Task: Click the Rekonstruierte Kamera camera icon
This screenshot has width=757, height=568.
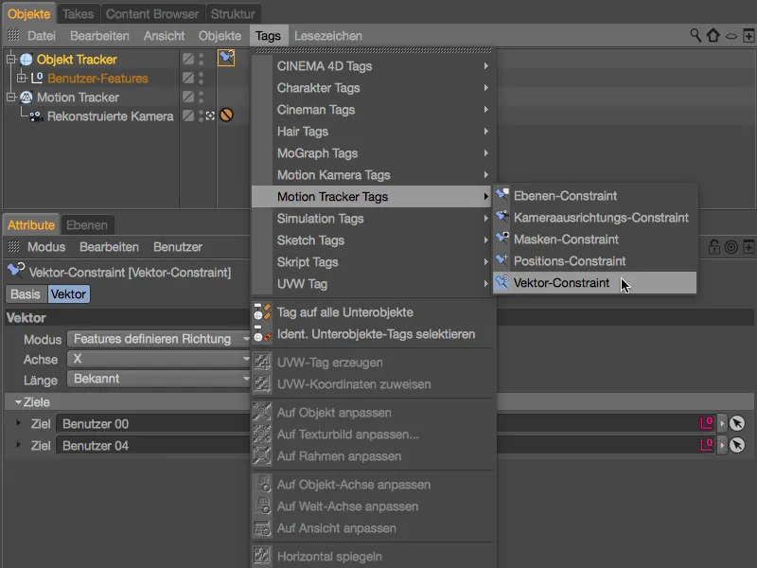Action: [36, 116]
